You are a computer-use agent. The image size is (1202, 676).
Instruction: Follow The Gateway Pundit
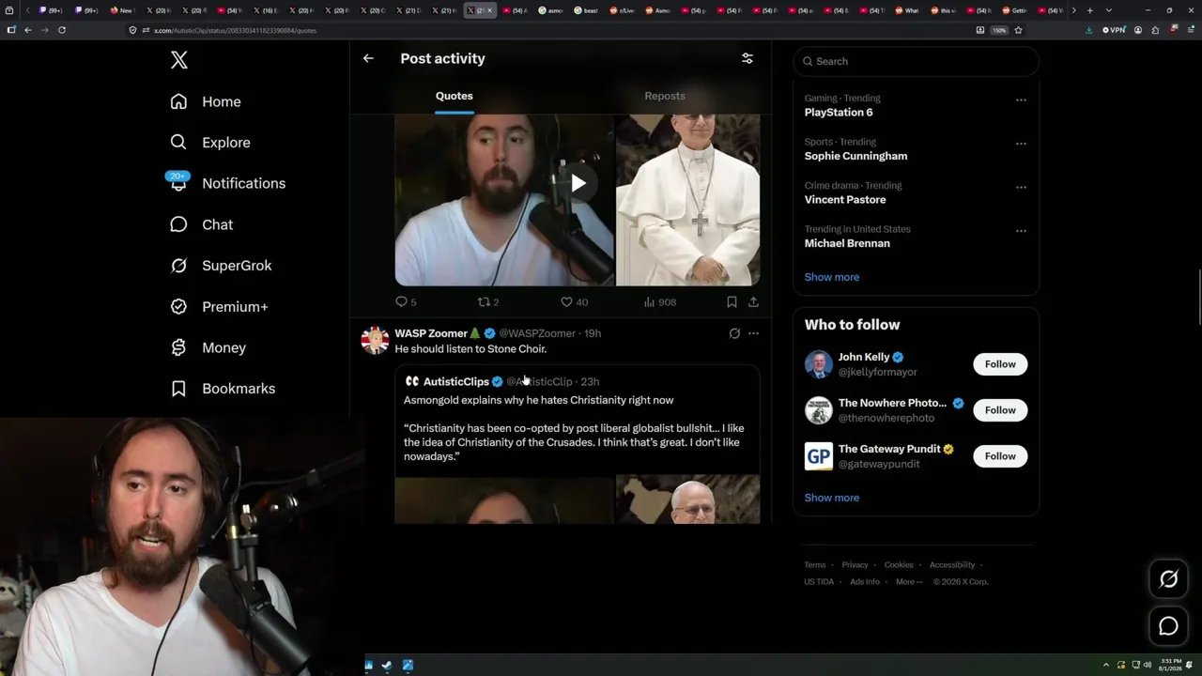click(1000, 456)
